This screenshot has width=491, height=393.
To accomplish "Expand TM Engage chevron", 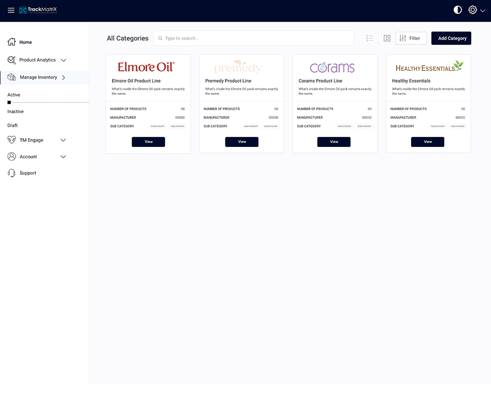I will (63, 140).
